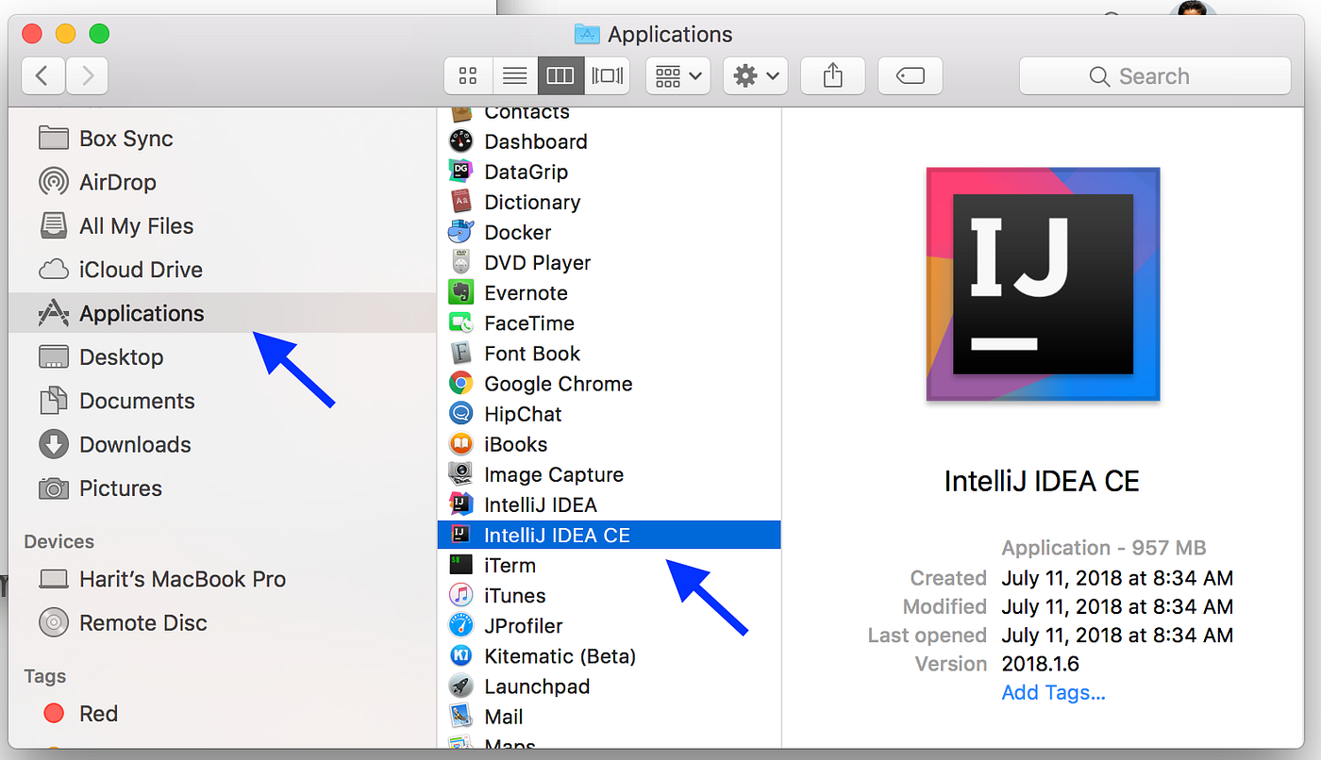This screenshot has width=1321, height=760.
Task: Click inside the Search field
Action: click(1155, 75)
